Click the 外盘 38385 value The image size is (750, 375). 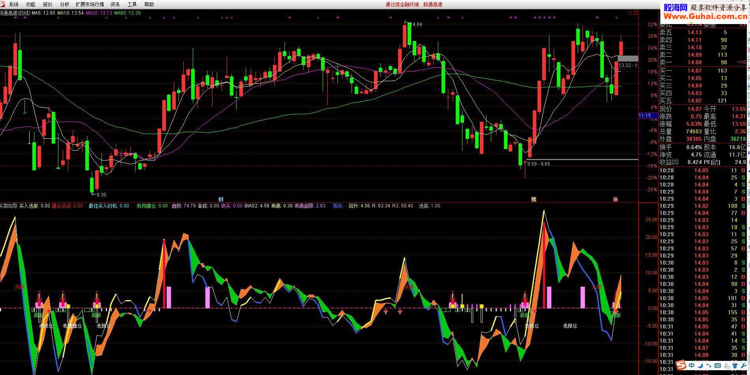694,139
